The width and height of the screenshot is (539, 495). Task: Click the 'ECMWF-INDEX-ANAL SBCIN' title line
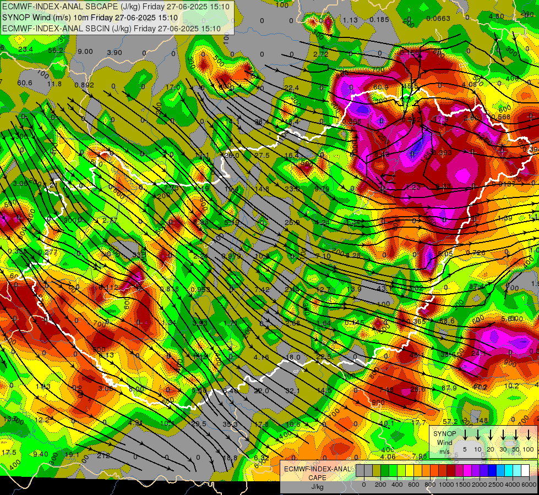click(111, 29)
